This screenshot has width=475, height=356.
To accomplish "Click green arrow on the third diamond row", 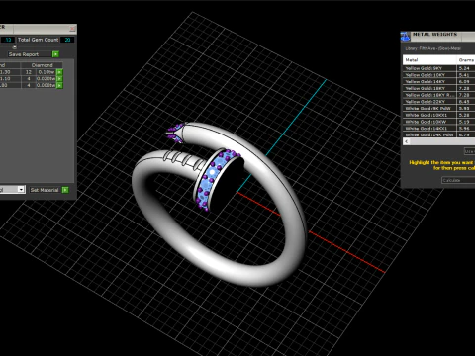I will click(x=59, y=85).
